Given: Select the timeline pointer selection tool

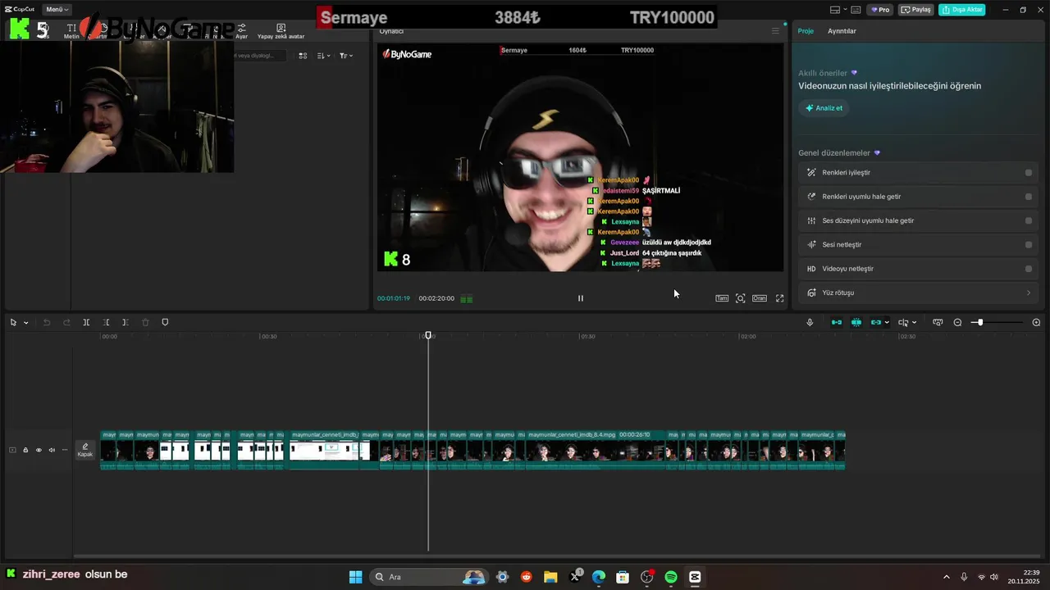Looking at the screenshot, I should click(13, 322).
